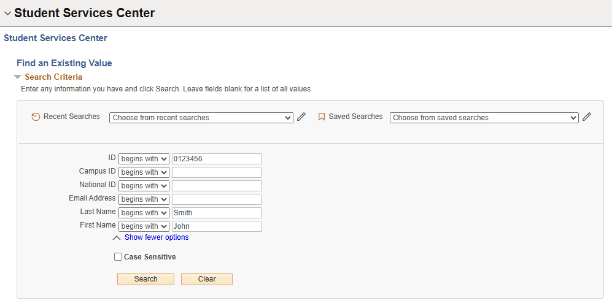612x303 pixels.
Task: Collapse the Search Criteria section triangle
Action: click(17, 77)
